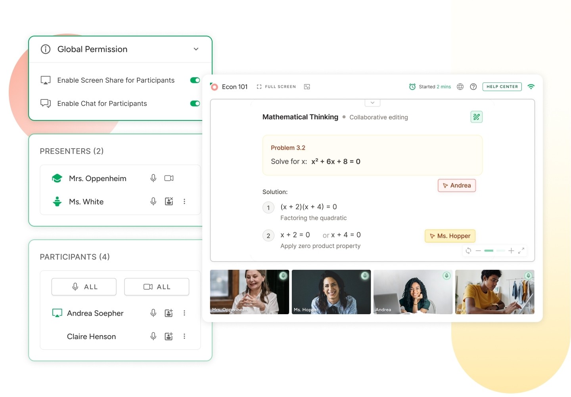Image resolution: width=571 pixels, height=397 pixels.
Task: Click the session timer clock icon
Action: (x=412, y=87)
